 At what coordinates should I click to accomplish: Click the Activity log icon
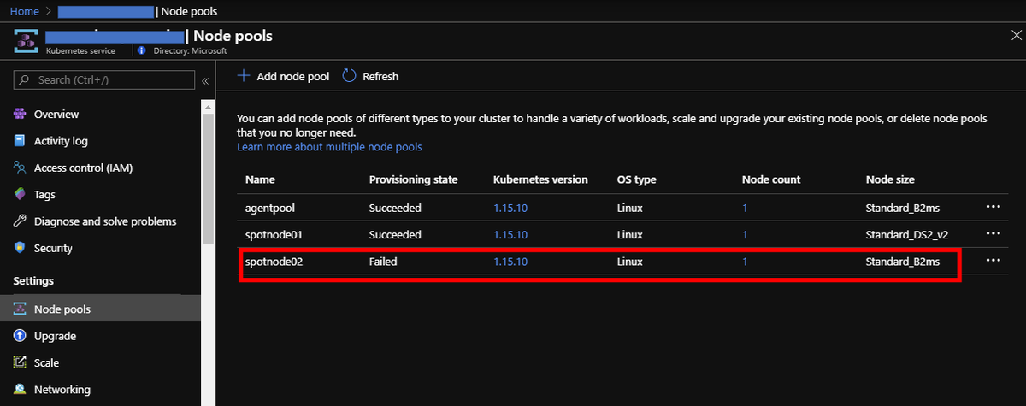20,141
